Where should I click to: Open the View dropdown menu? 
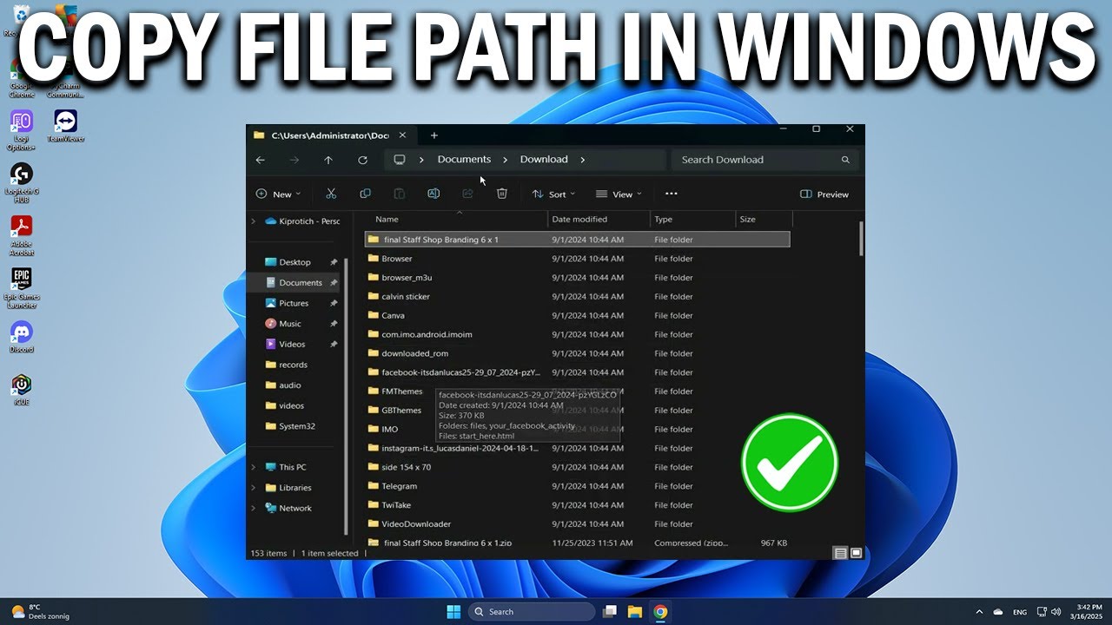(619, 194)
